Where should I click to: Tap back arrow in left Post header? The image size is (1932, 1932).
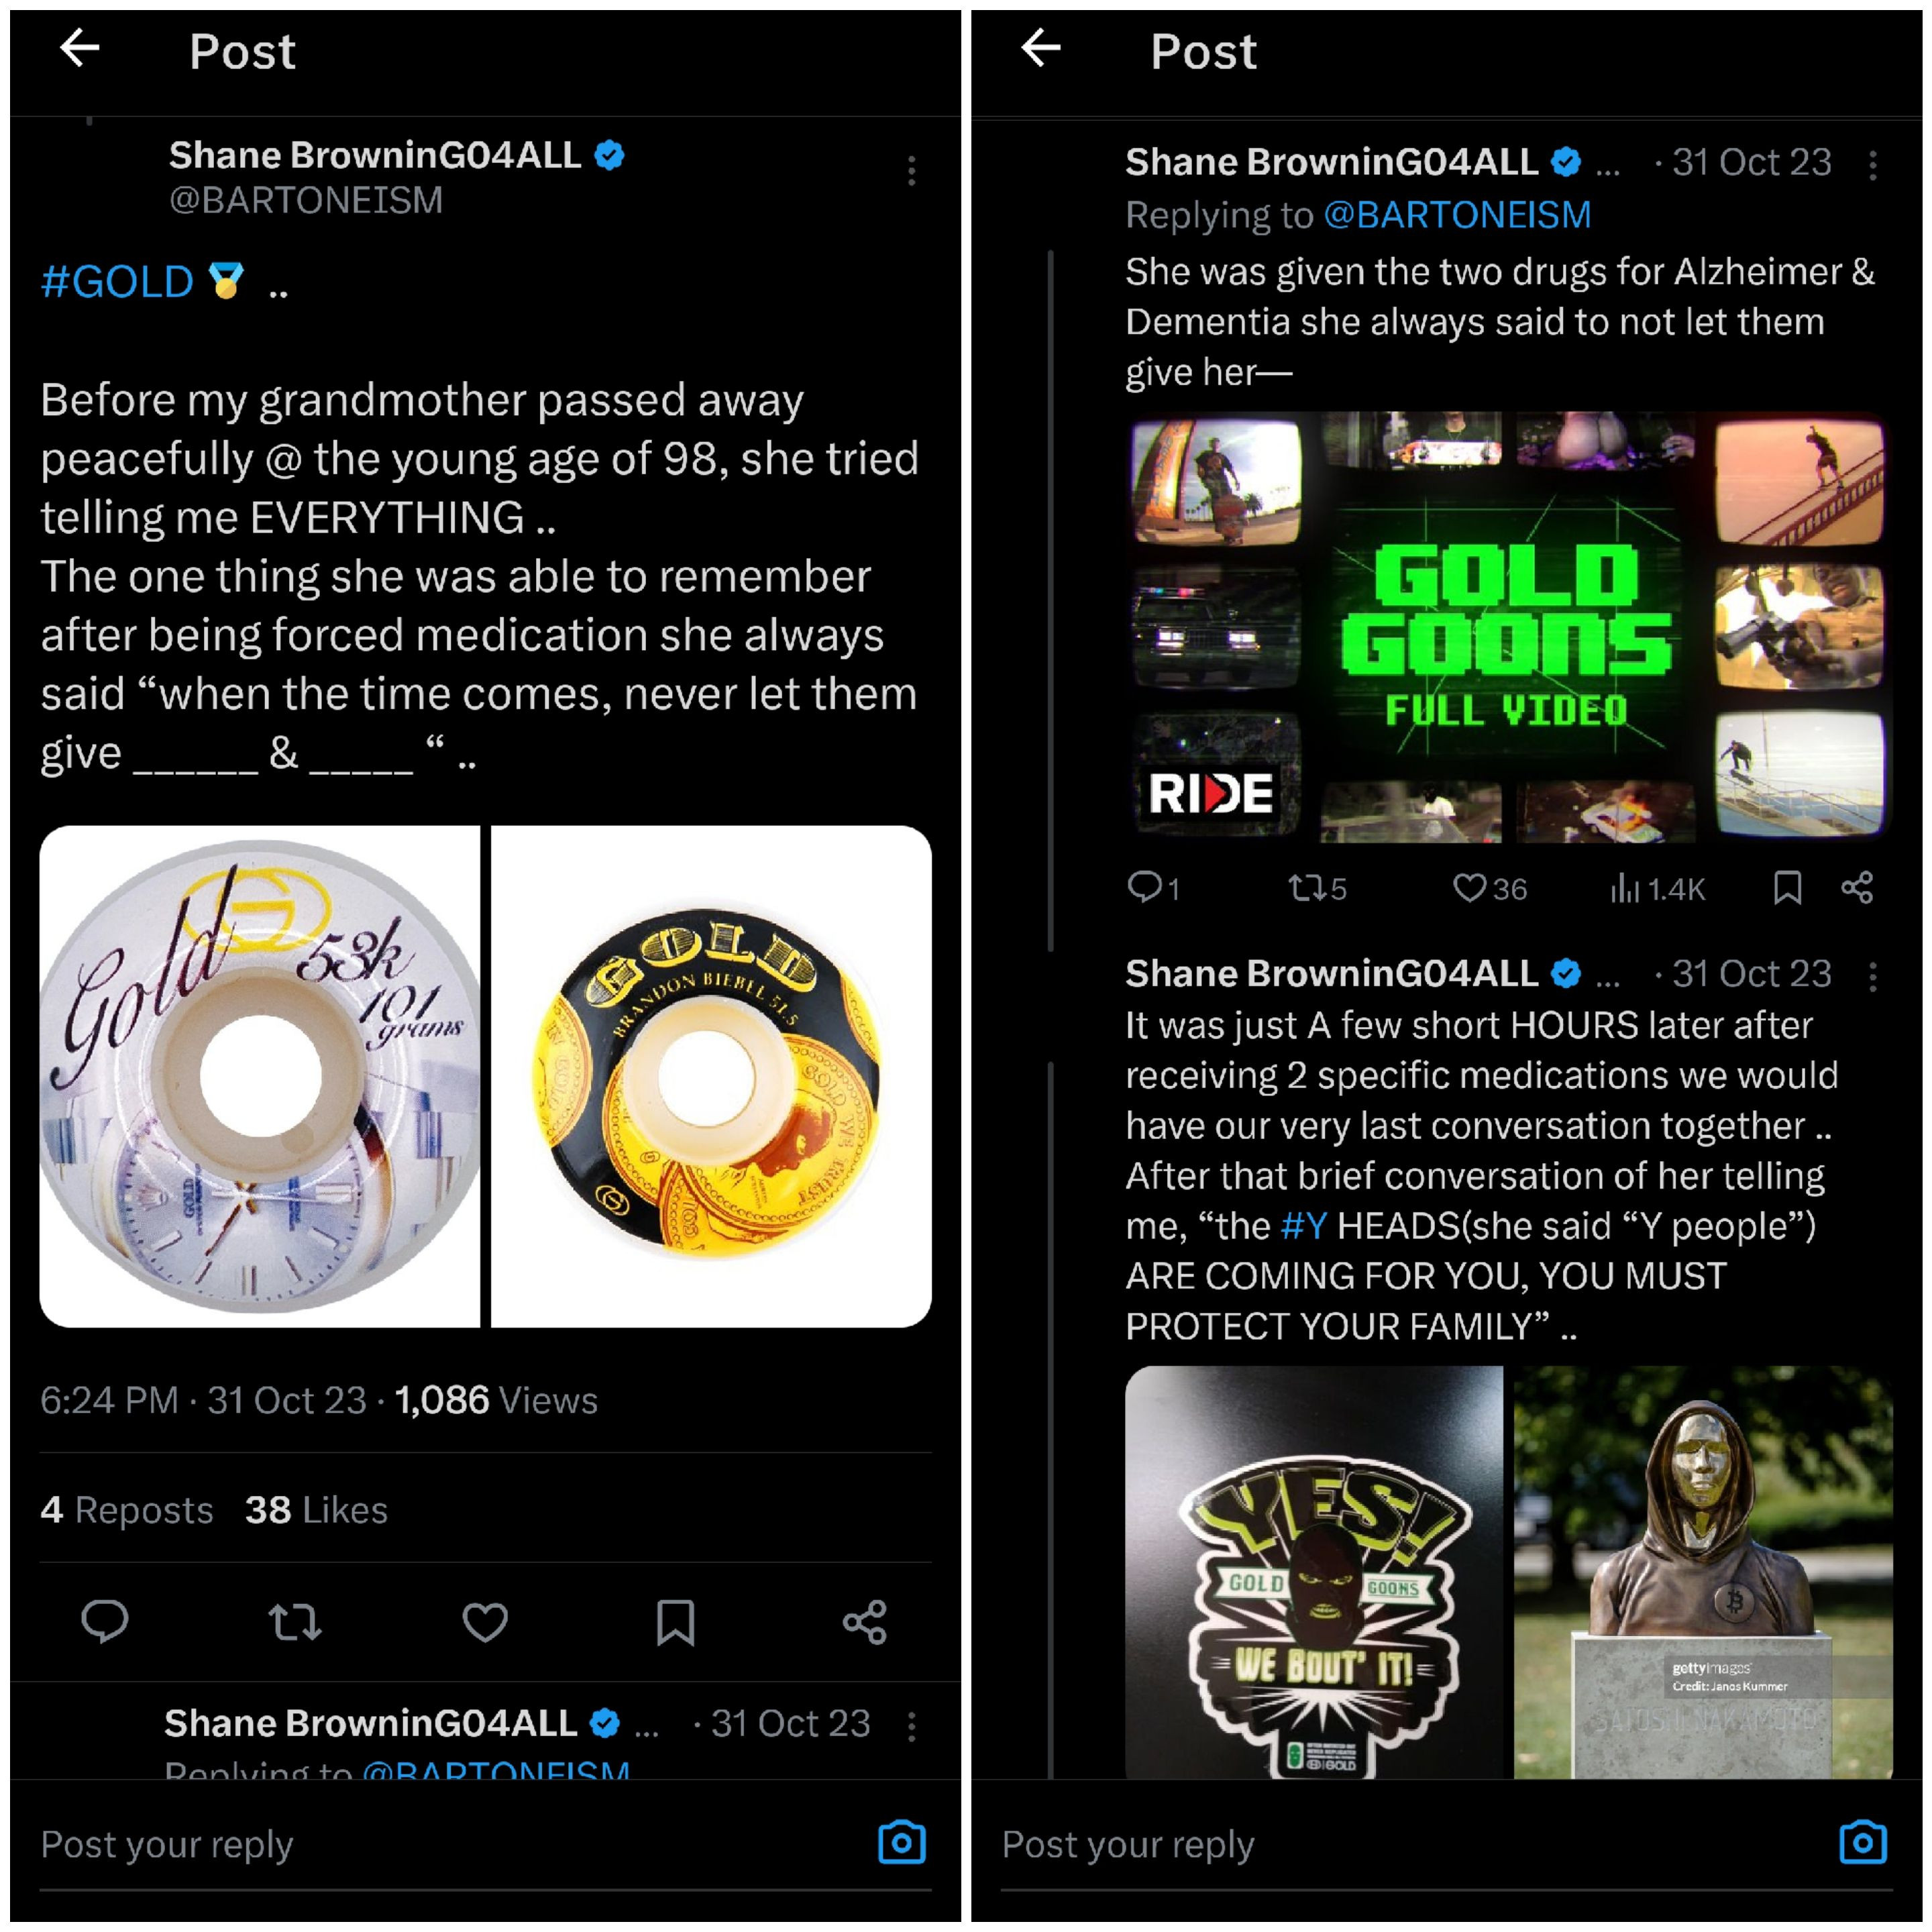(x=80, y=48)
